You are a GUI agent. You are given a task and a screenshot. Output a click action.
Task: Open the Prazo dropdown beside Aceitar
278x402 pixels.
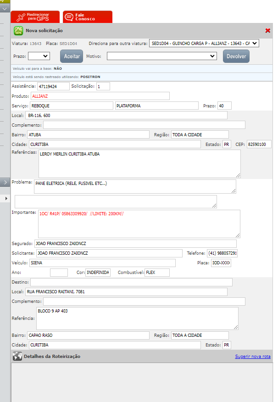[x=39, y=56]
